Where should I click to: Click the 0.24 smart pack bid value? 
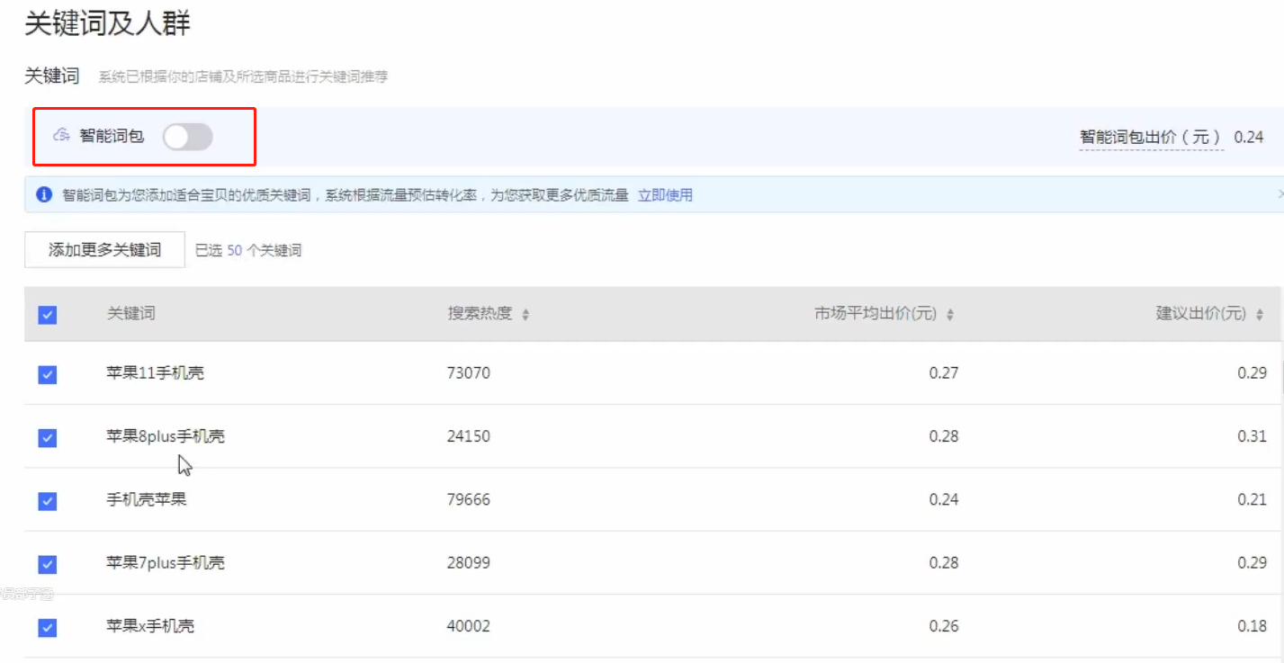(x=1249, y=138)
